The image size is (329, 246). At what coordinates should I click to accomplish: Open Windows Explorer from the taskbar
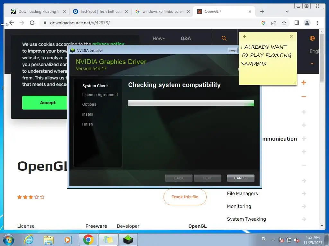(x=49, y=240)
